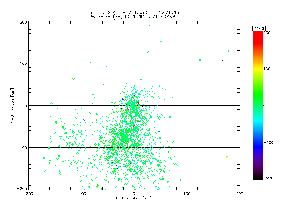Click the green cross at the very top of the plot

[x=150, y=26]
